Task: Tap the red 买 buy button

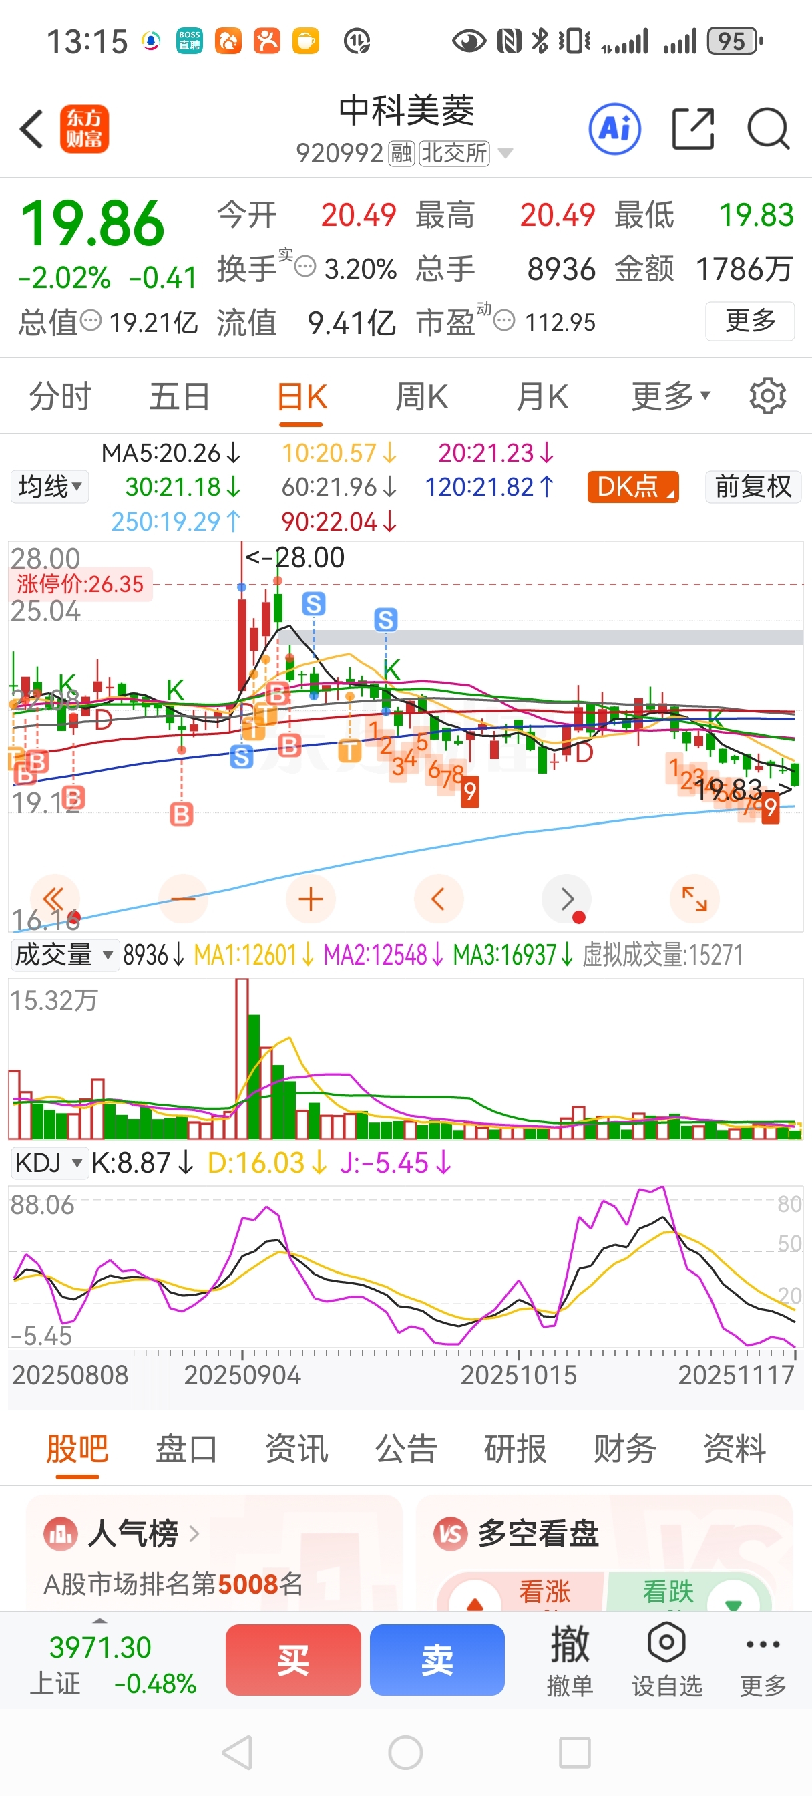Action: pyautogui.click(x=292, y=1659)
